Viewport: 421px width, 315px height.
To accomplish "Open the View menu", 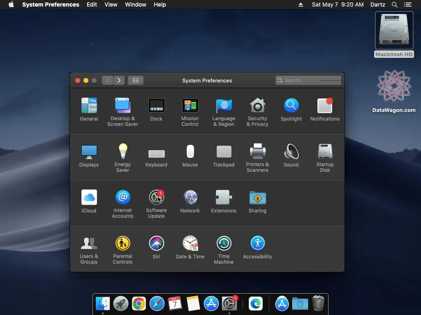I will coord(111,5).
